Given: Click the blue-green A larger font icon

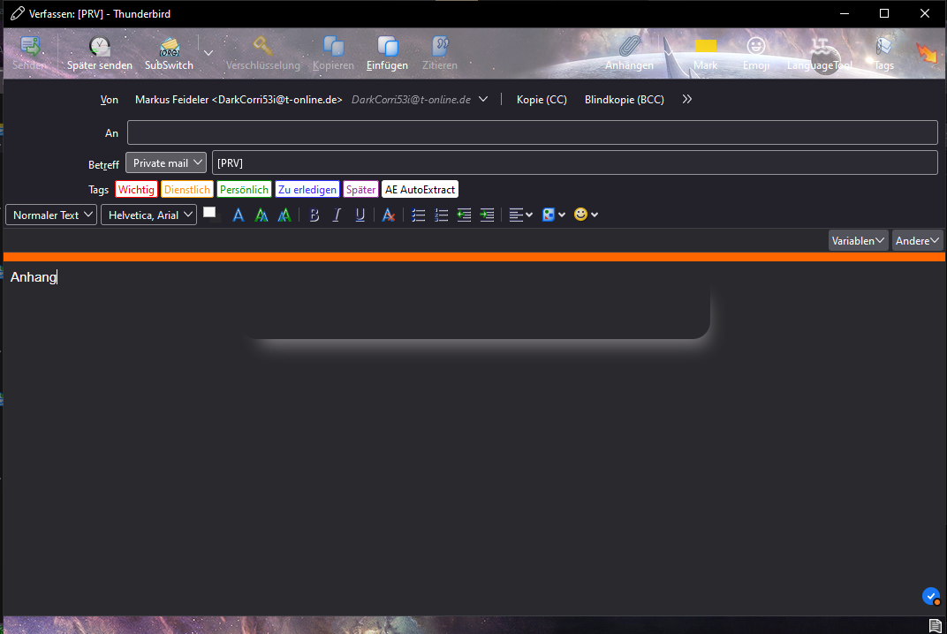Looking at the screenshot, I should [284, 215].
